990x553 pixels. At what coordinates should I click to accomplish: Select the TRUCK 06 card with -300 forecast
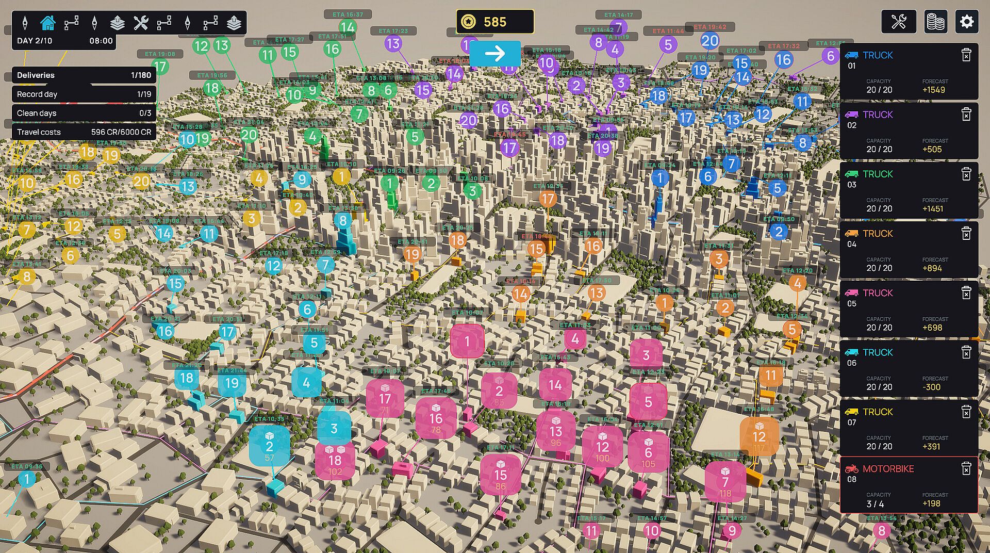coord(909,368)
